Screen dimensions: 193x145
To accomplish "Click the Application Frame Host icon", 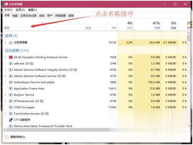I will [x=11, y=89].
